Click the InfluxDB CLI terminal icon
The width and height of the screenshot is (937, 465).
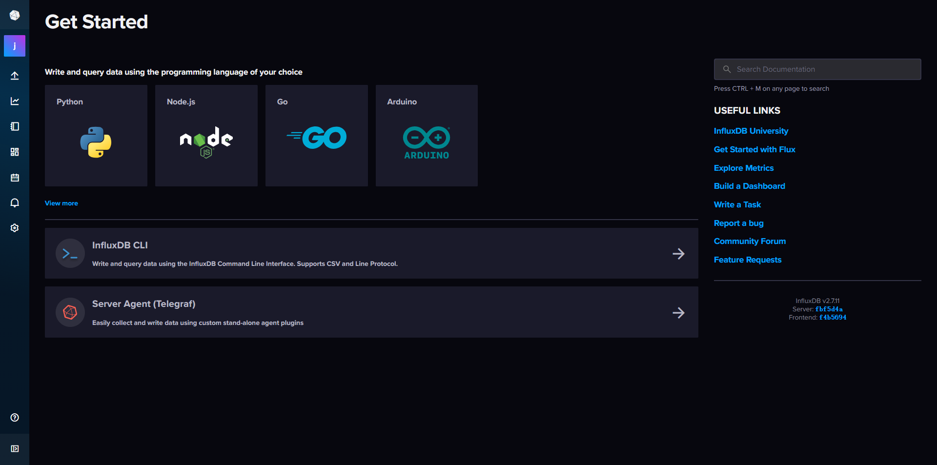(70, 253)
